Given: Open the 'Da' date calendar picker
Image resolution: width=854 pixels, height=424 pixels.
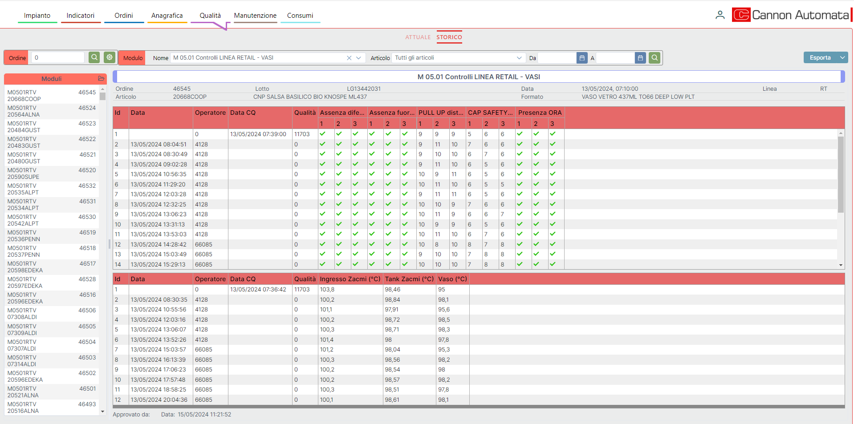Looking at the screenshot, I should (x=582, y=58).
